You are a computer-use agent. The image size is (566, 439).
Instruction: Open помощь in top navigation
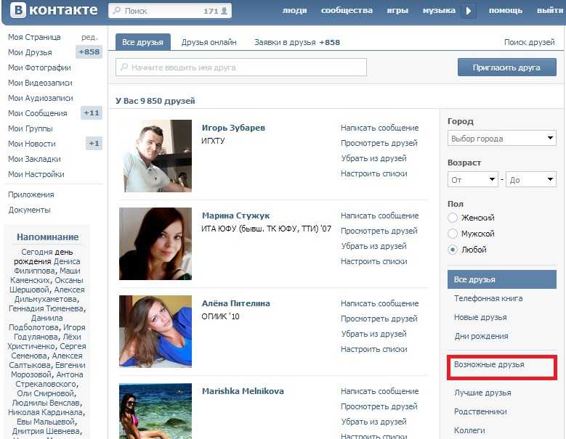coord(506,10)
